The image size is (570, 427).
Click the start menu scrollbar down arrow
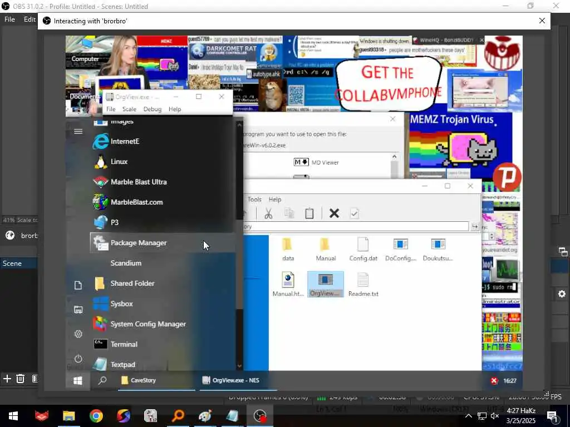tap(239, 366)
